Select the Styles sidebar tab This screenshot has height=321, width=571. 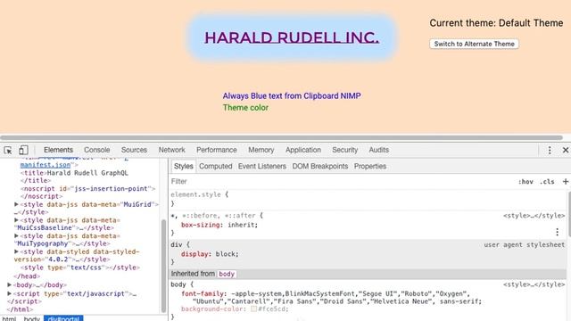tap(183, 167)
